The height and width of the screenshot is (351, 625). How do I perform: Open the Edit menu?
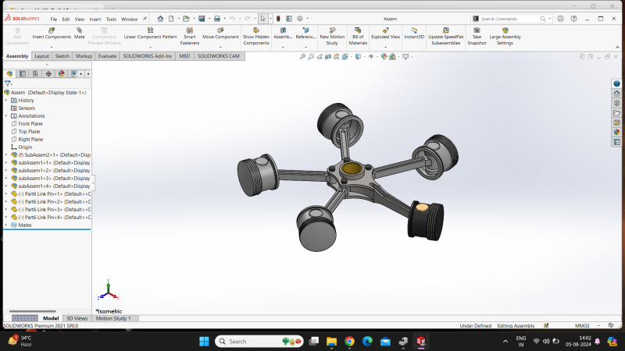click(x=66, y=19)
